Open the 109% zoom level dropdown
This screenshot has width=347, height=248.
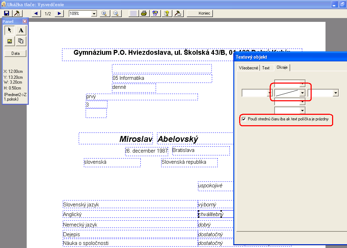click(94, 14)
